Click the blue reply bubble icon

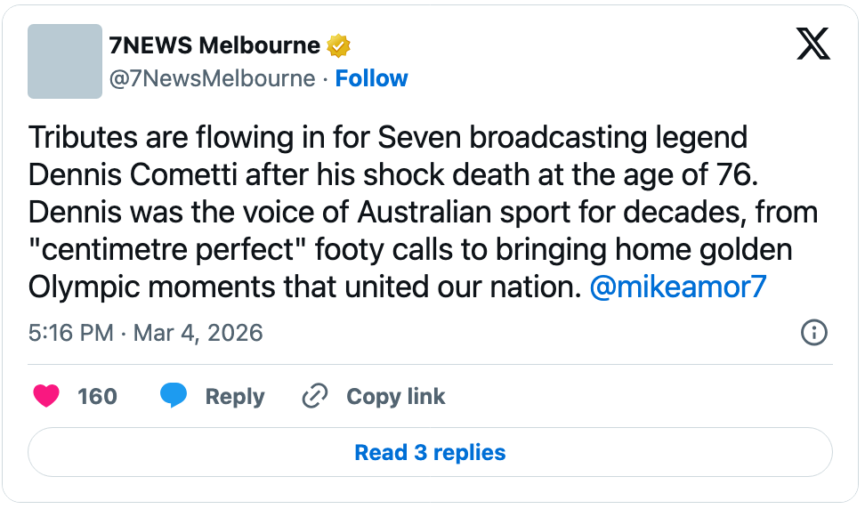(x=174, y=396)
